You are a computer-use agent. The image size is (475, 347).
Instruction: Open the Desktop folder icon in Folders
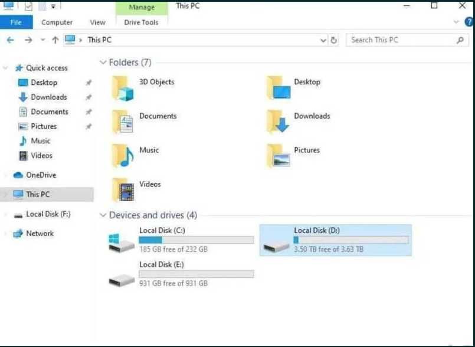pos(279,88)
